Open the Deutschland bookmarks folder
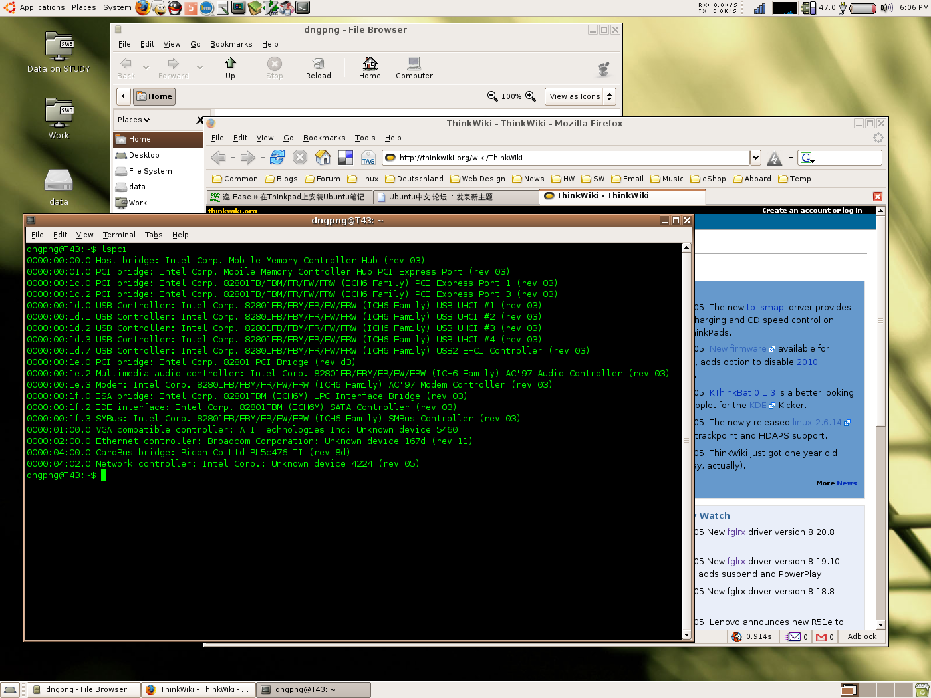The image size is (931, 698). tap(414, 179)
